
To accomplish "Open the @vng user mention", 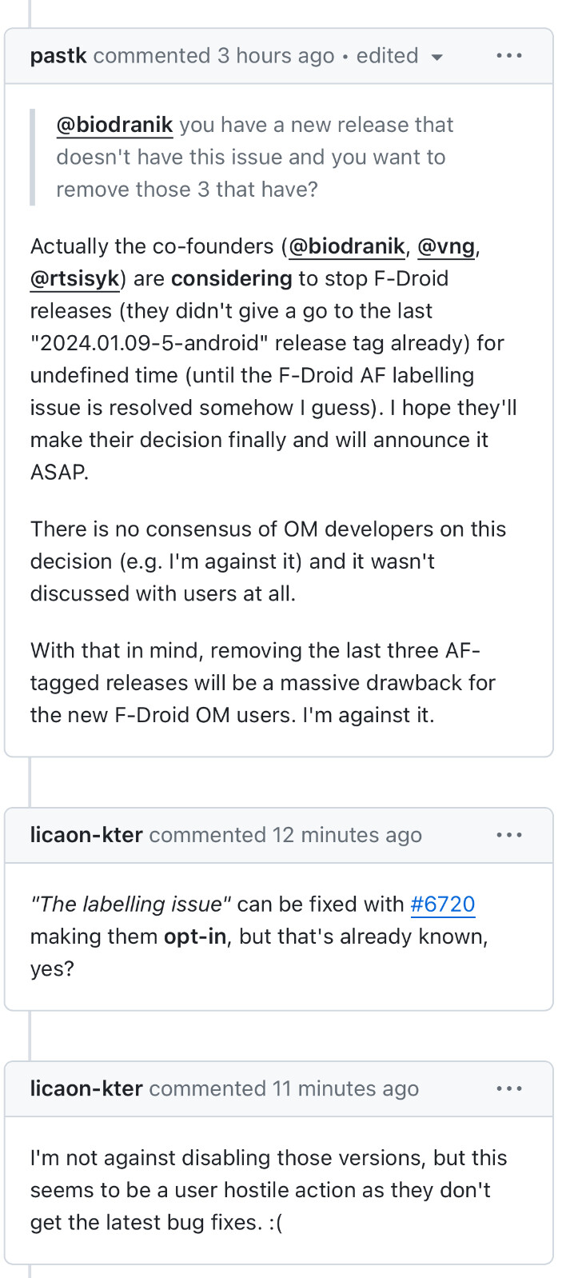I will pyautogui.click(x=446, y=246).
